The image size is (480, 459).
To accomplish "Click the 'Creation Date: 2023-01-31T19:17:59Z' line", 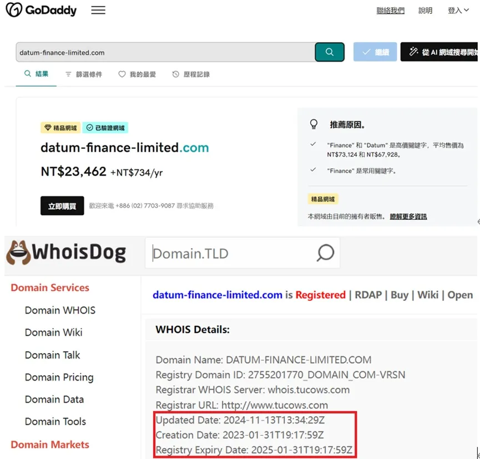I will click(240, 435).
